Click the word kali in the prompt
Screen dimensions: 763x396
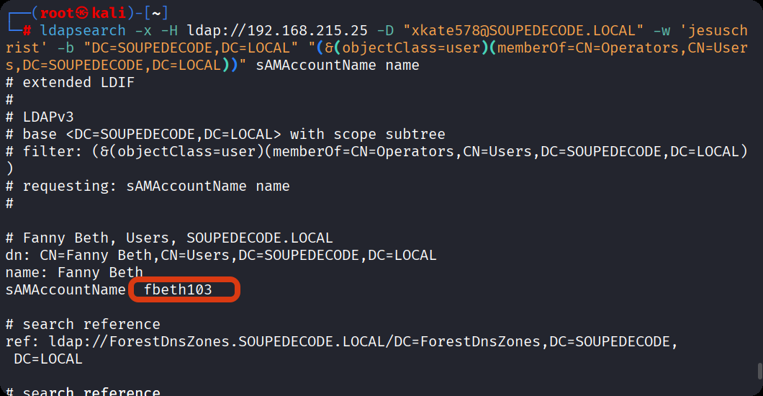108,14
